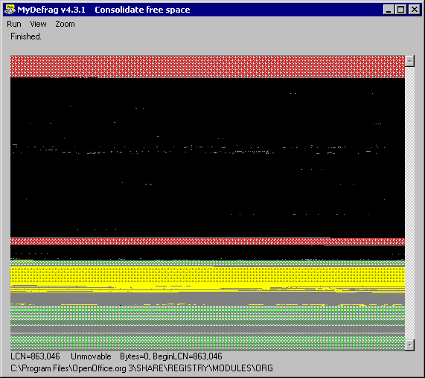Click the LCN=863,046 status readout
Viewport: 425px width, 378px height.
point(35,356)
